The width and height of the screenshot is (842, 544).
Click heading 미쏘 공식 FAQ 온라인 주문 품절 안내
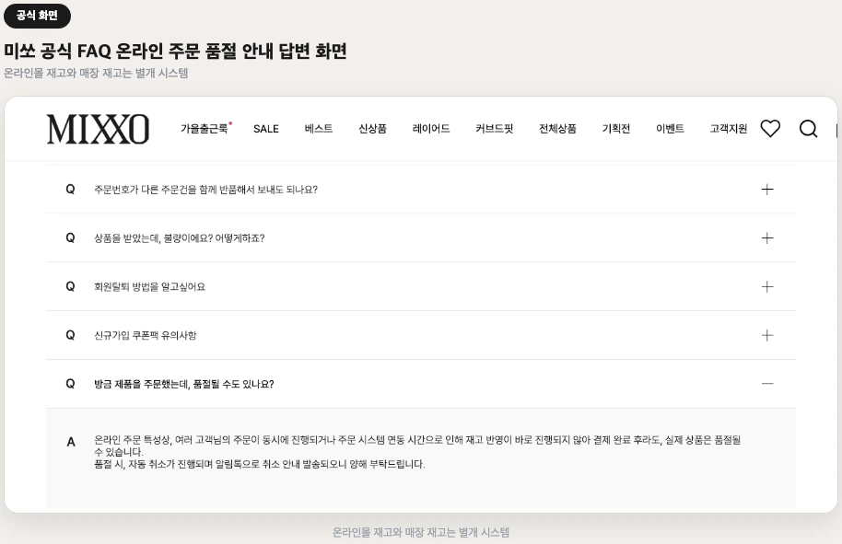pos(175,51)
